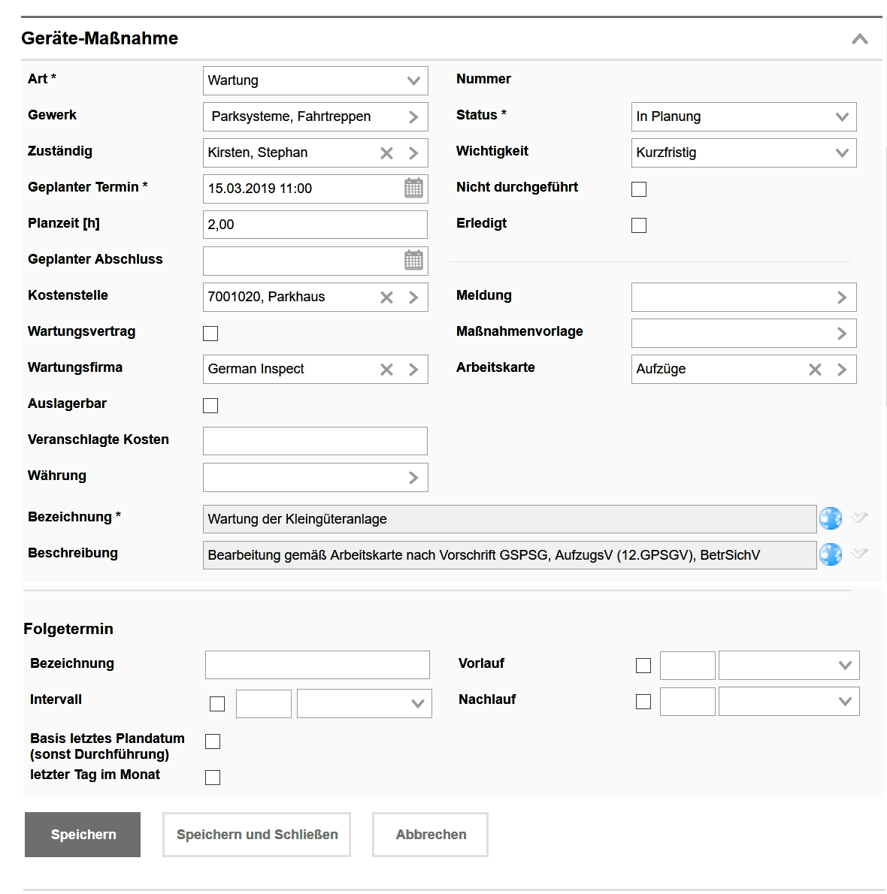
Task: Click the Speichern button
Action: click(83, 835)
